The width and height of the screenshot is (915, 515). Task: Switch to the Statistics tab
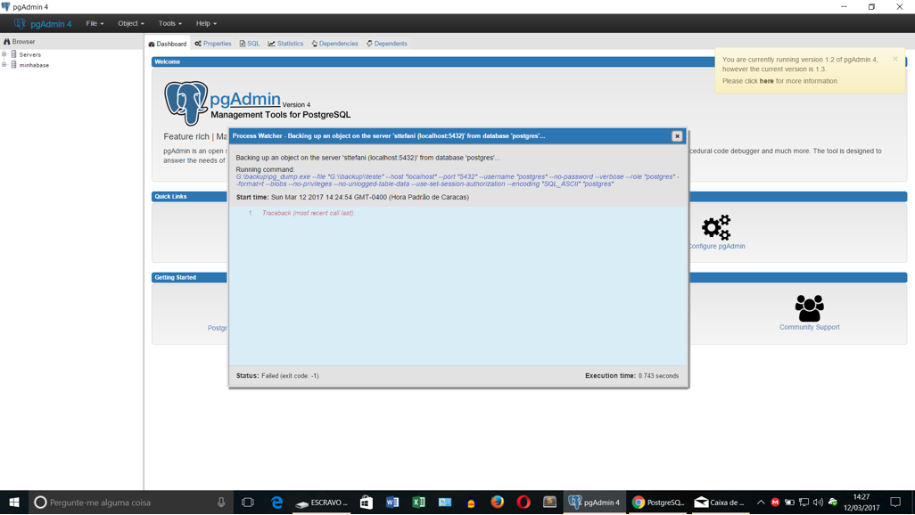click(285, 44)
